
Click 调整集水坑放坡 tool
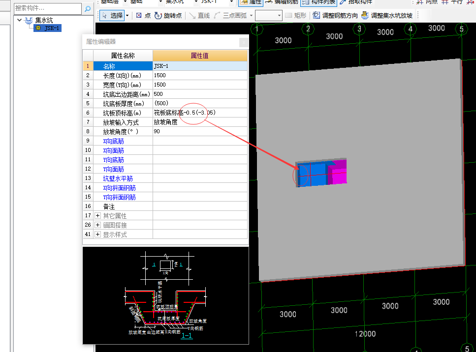(387, 15)
